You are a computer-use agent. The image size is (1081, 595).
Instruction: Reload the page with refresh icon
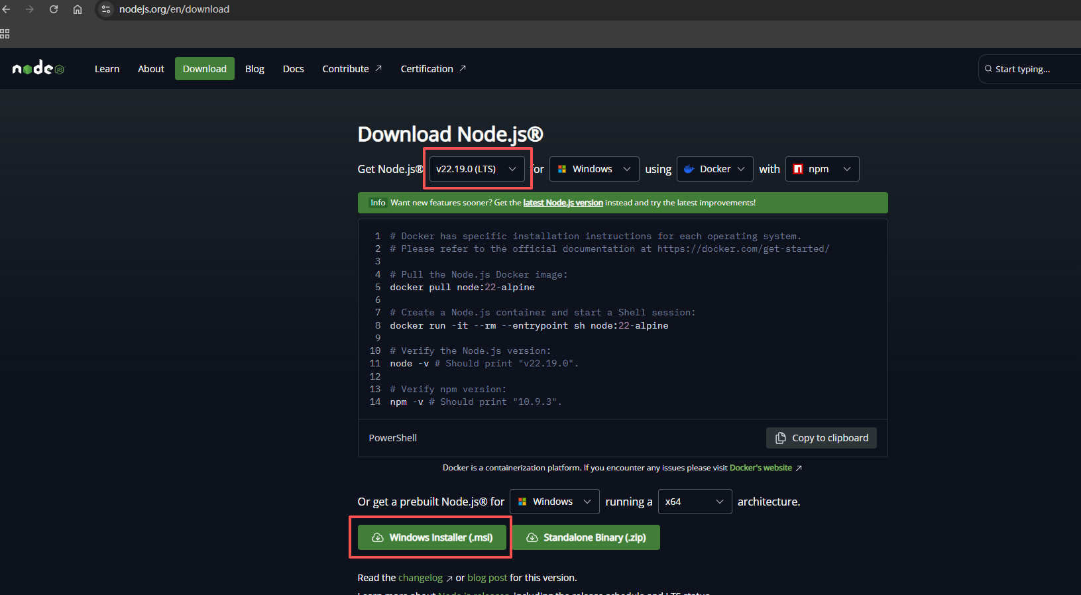coord(54,9)
